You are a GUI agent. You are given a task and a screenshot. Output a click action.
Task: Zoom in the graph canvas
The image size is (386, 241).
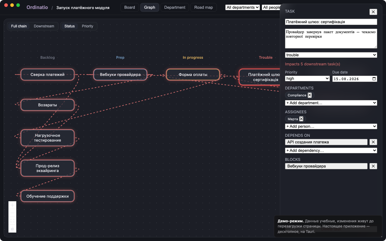click(12, 205)
